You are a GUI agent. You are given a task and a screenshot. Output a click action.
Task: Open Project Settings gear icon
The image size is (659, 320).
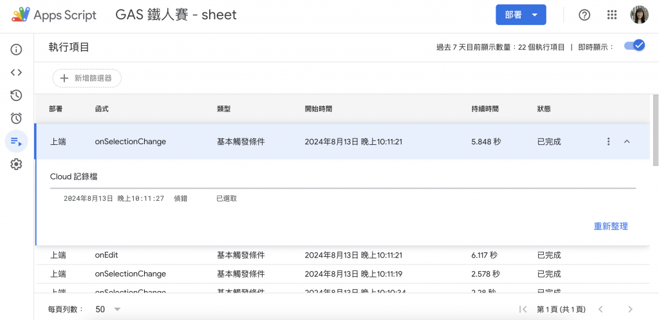pos(17,164)
